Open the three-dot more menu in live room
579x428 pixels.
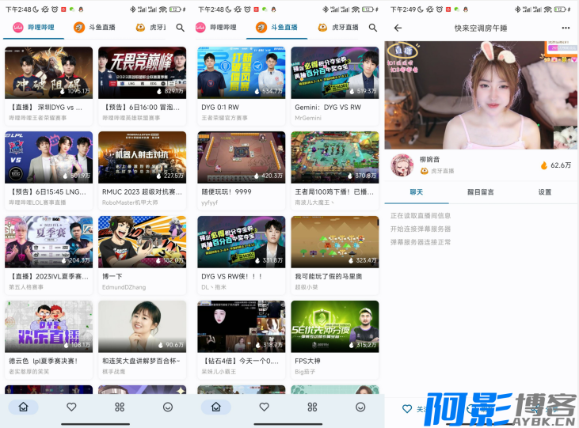[566, 28]
